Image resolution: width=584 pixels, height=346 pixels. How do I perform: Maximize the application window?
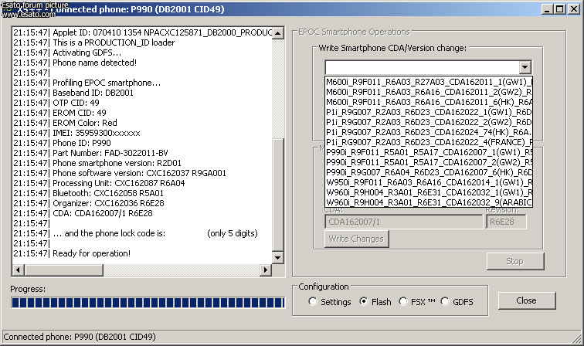point(560,9)
